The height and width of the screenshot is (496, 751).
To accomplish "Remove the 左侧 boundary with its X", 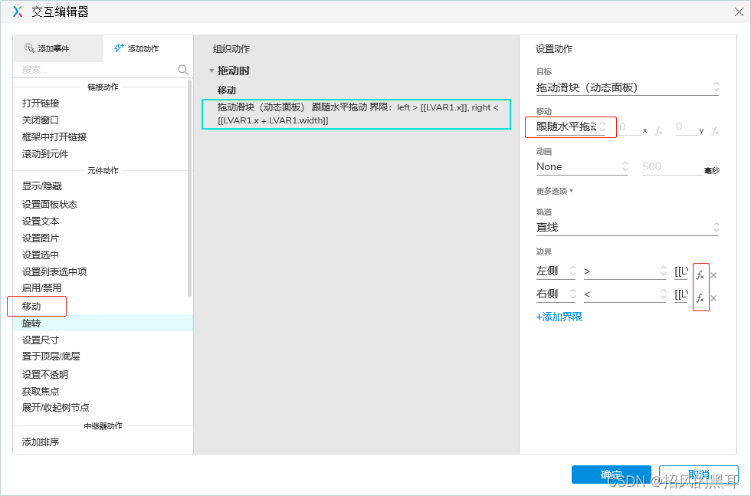I will 713,275.
